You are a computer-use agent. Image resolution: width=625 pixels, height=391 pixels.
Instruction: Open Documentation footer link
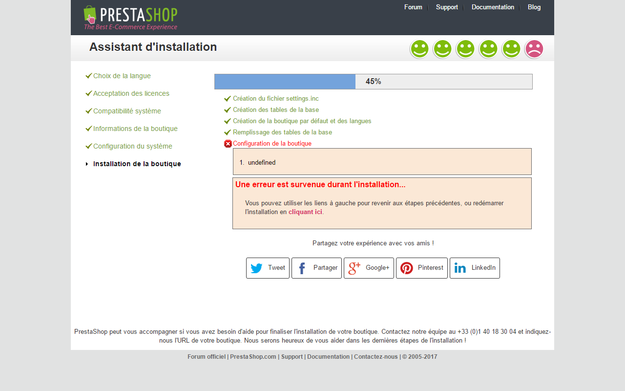(328, 357)
